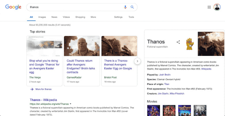Screen dimensions: 225x116
Task: Switch to the Images tab
Action: [42, 17]
